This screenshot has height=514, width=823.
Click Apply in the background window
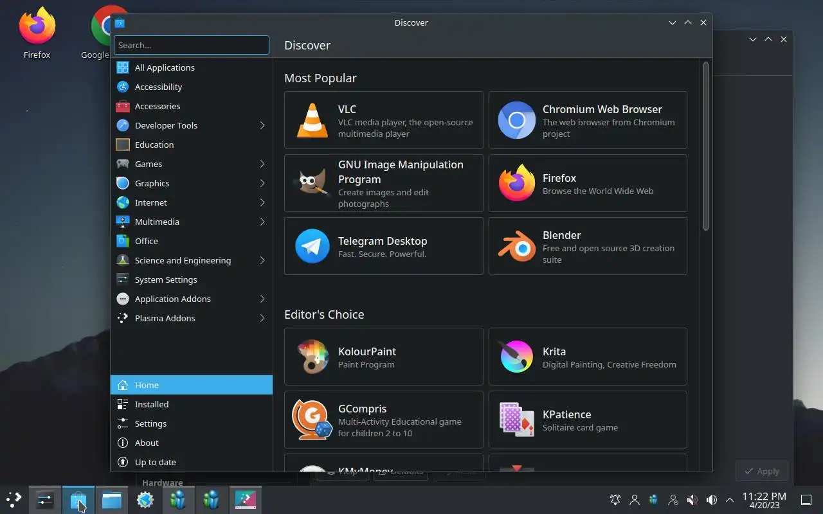click(762, 471)
